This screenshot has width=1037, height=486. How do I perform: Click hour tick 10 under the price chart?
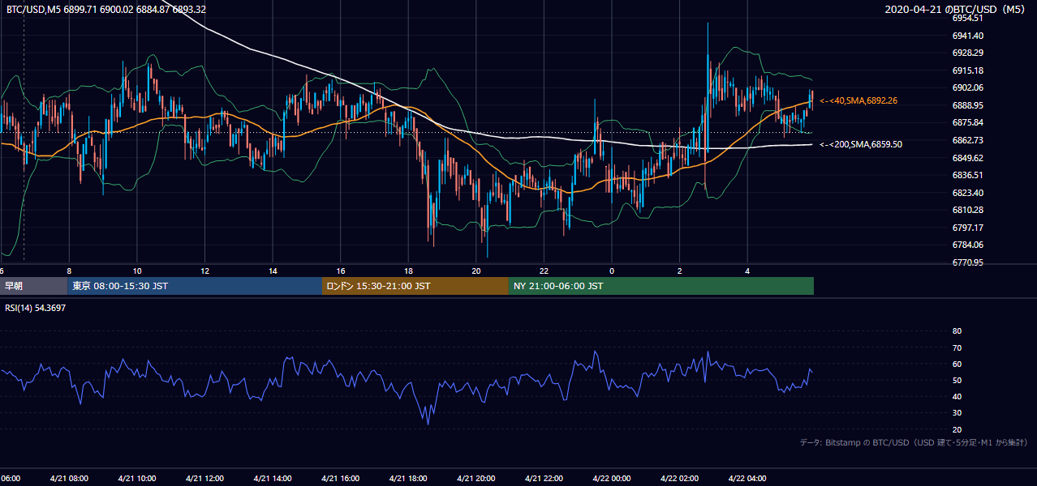137,271
